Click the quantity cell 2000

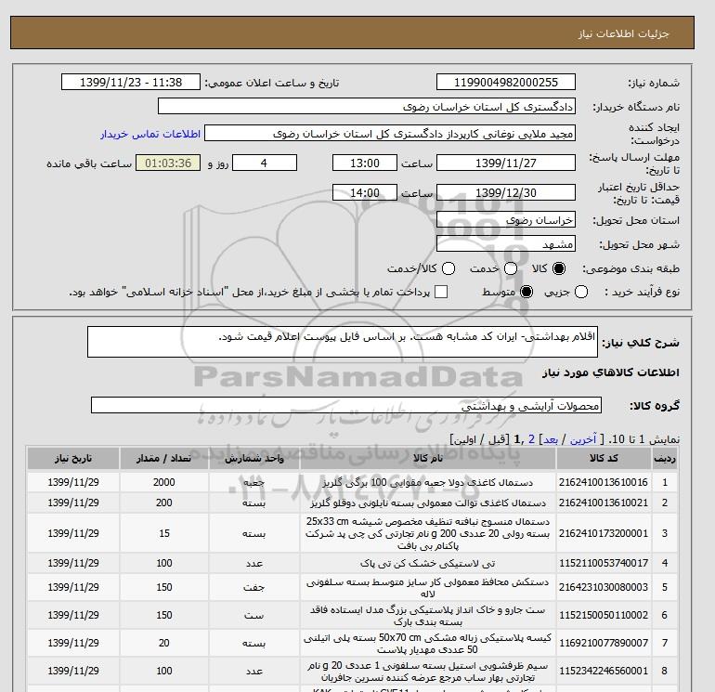click(x=164, y=482)
